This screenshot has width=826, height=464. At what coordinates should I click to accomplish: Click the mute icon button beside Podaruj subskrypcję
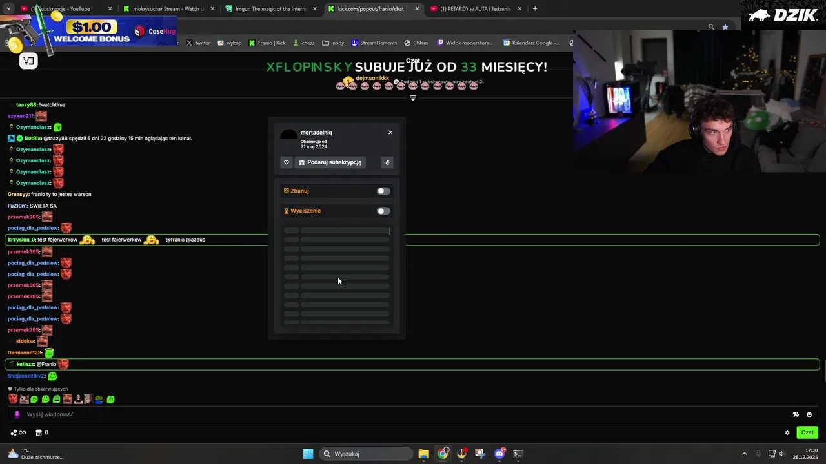click(x=387, y=162)
